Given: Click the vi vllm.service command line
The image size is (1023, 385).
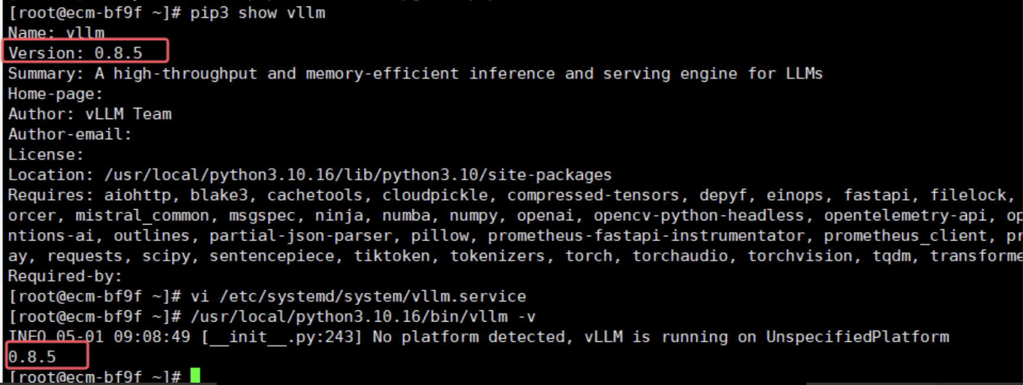Looking at the screenshot, I should (358, 296).
